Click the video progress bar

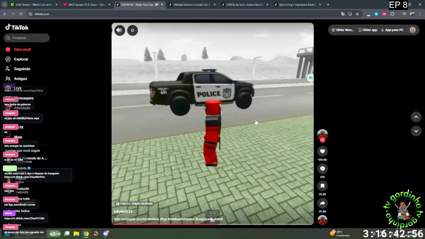212,224
